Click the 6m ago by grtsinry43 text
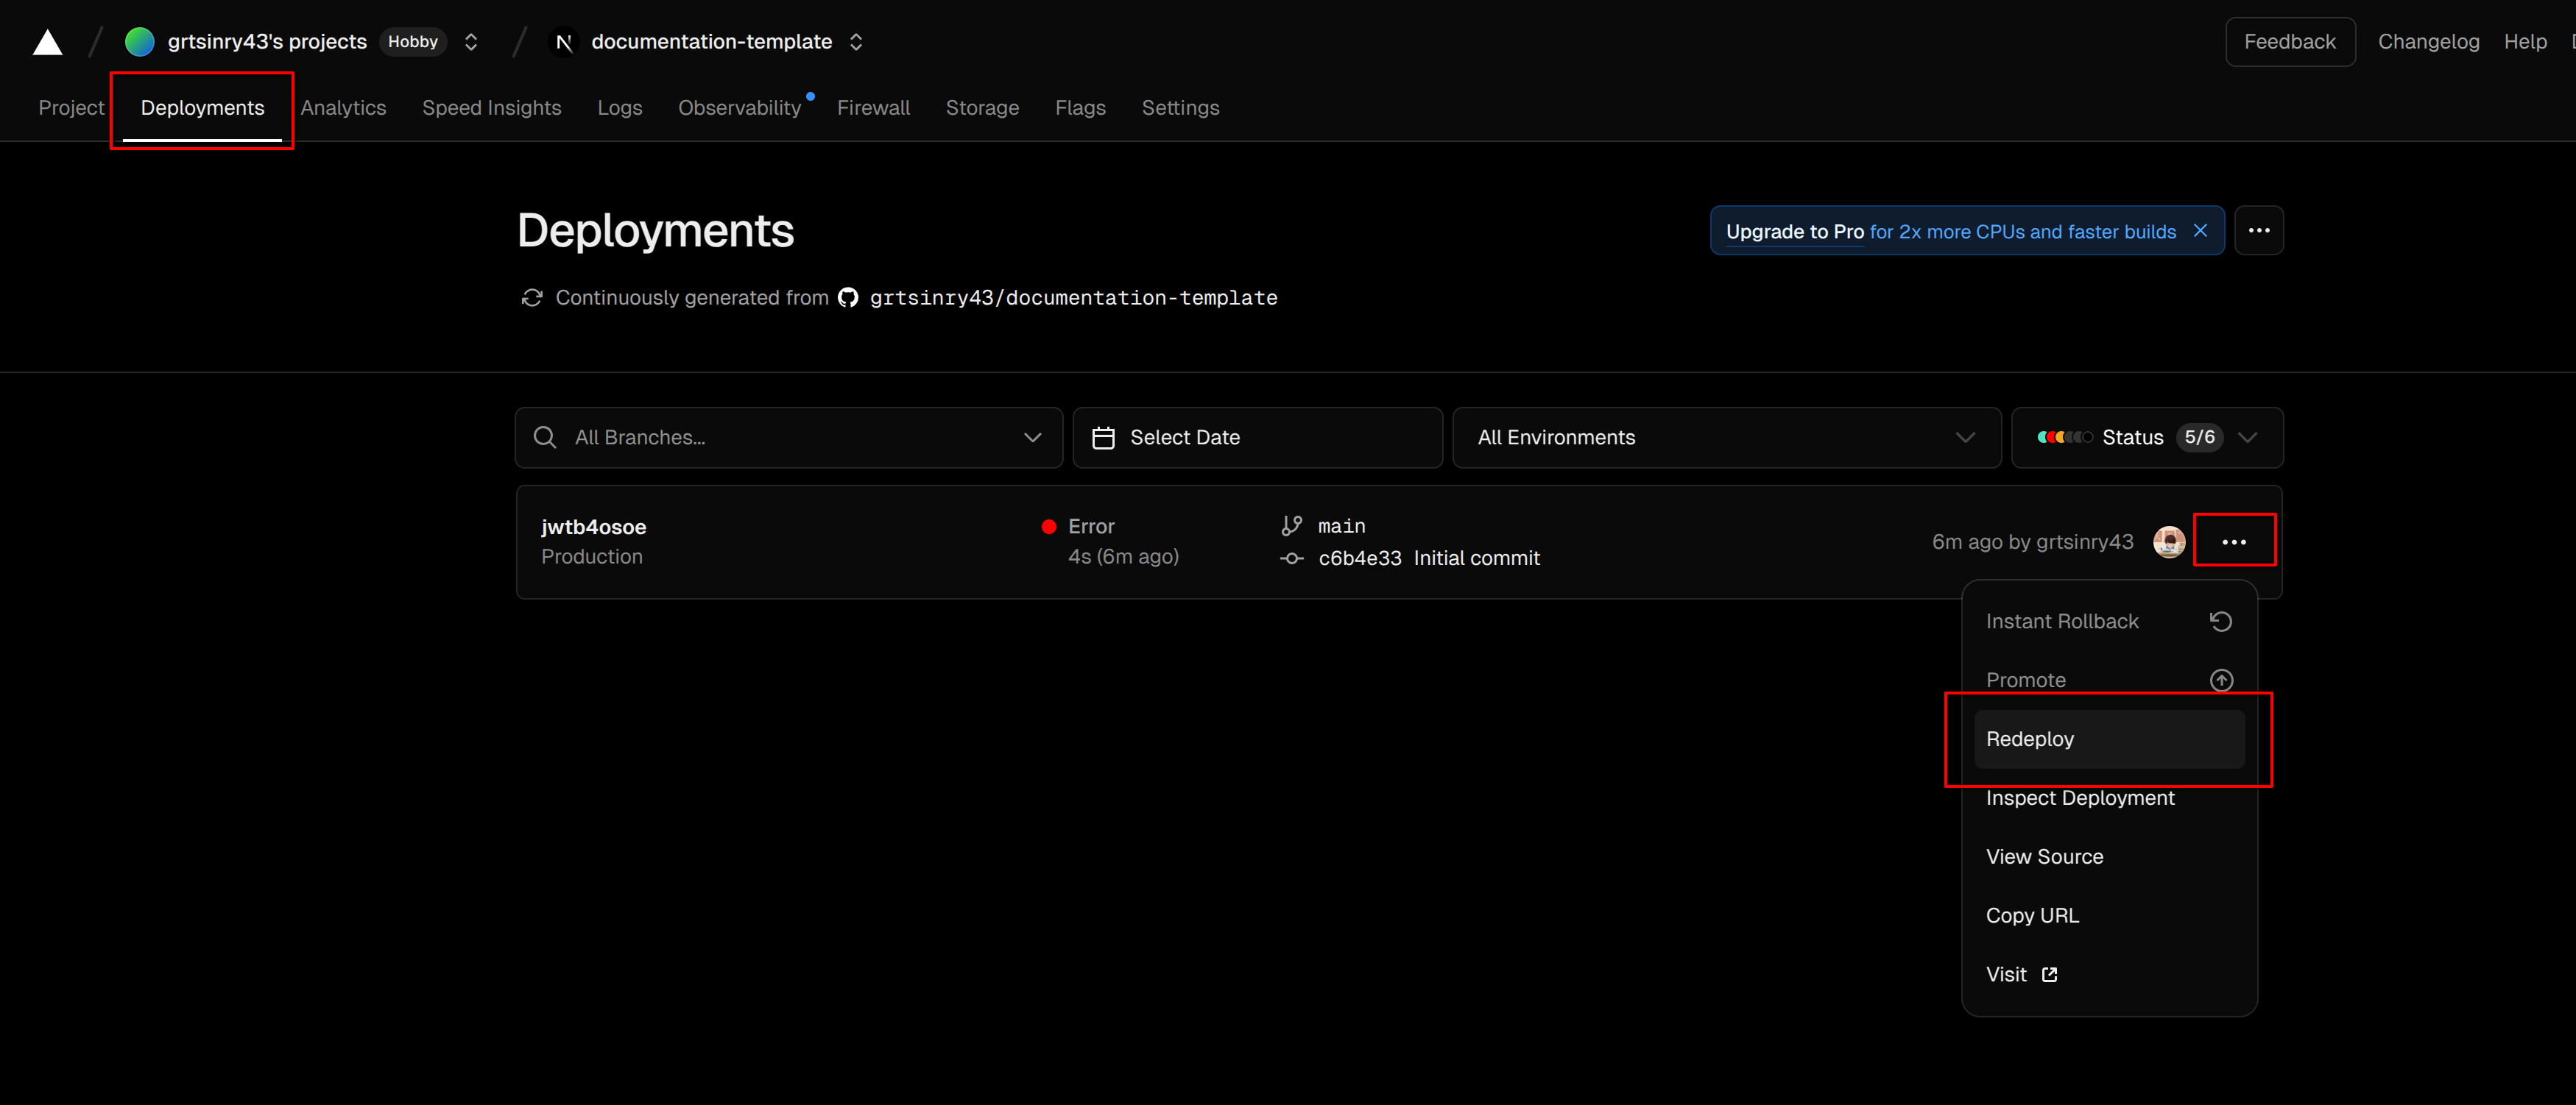The width and height of the screenshot is (2576, 1105). [x=2032, y=541]
